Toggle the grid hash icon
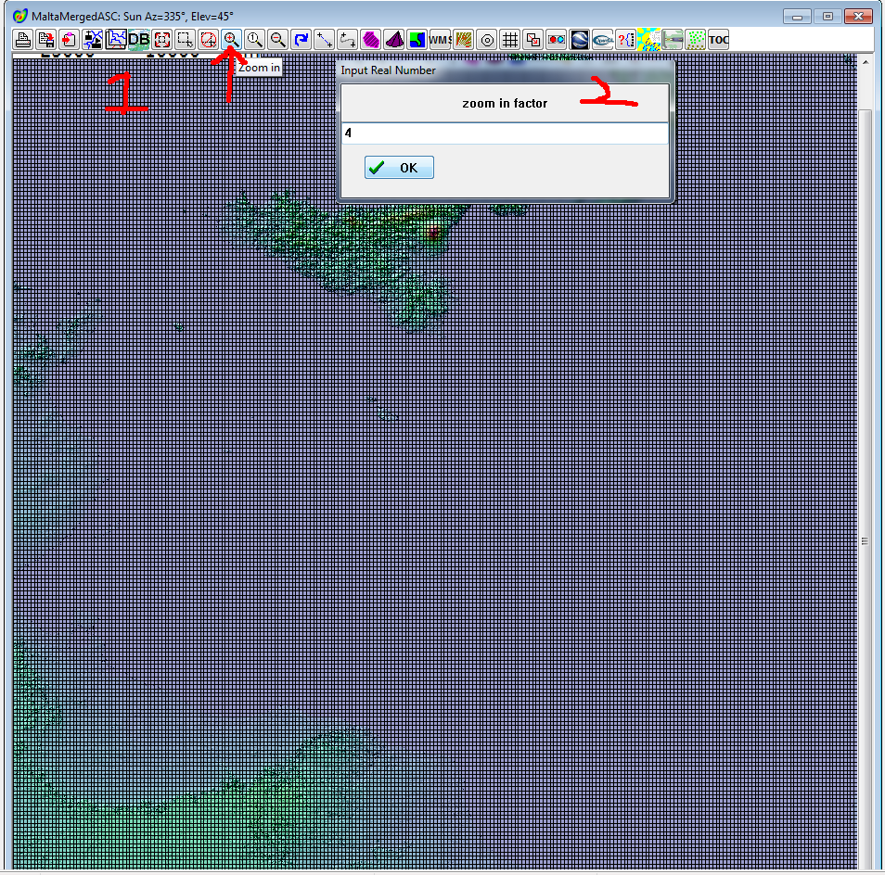The height and width of the screenshot is (875, 885). (509, 40)
